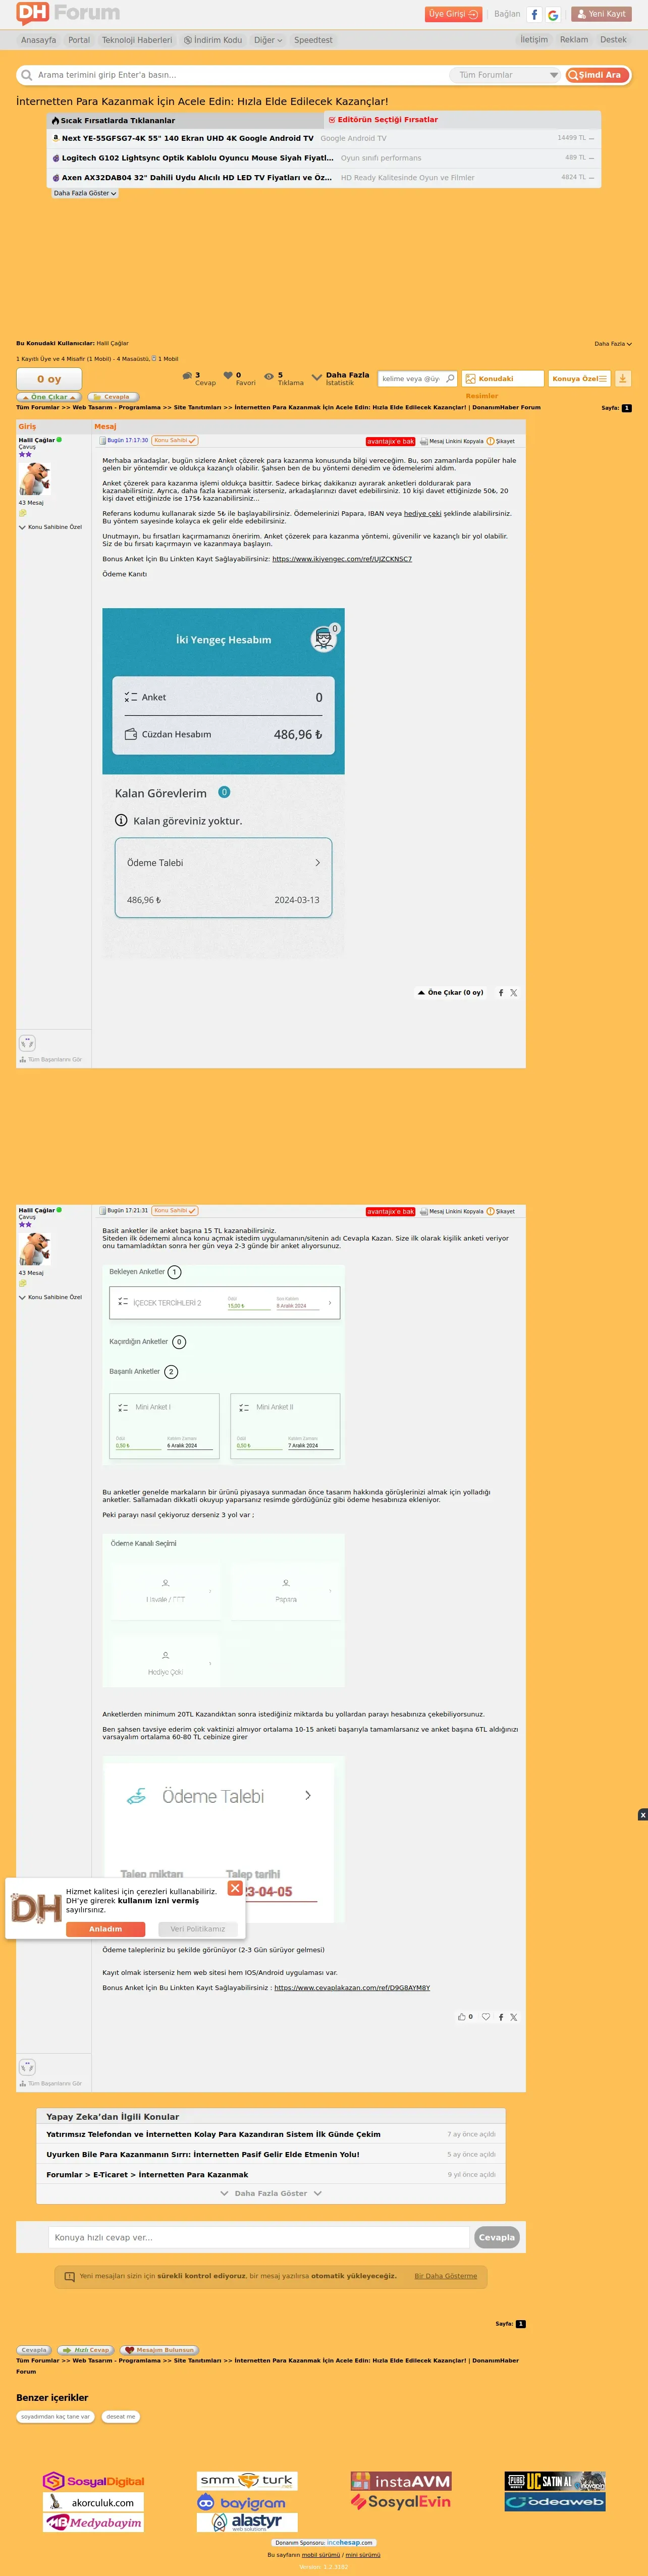Open the instaAVM sponsor logo
The image size is (648, 2576).
[401, 2481]
